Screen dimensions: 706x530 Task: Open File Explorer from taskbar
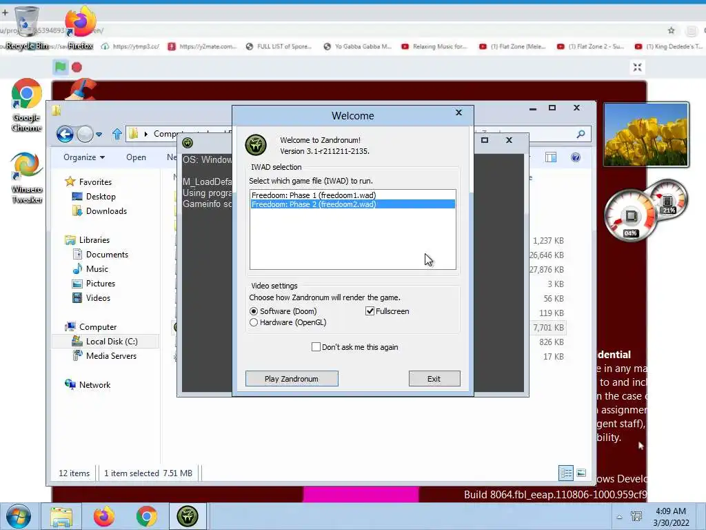[x=61, y=516]
